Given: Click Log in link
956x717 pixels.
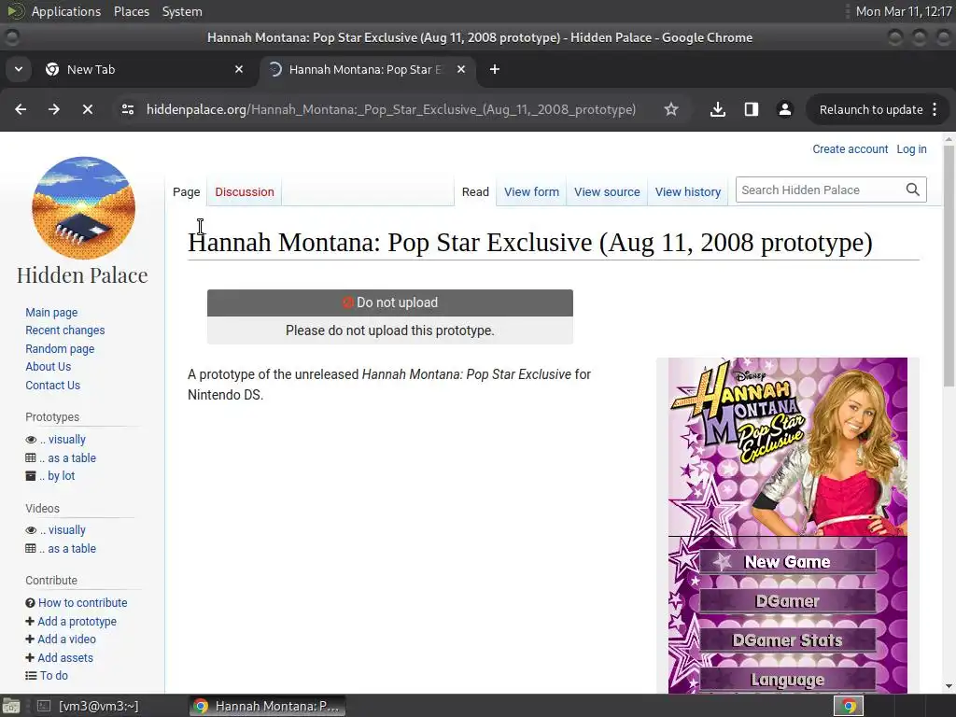Looking at the screenshot, I should pos(911,149).
